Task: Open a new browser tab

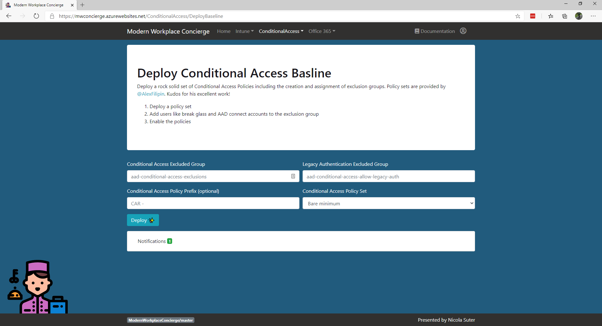Action: pos(82,5)
